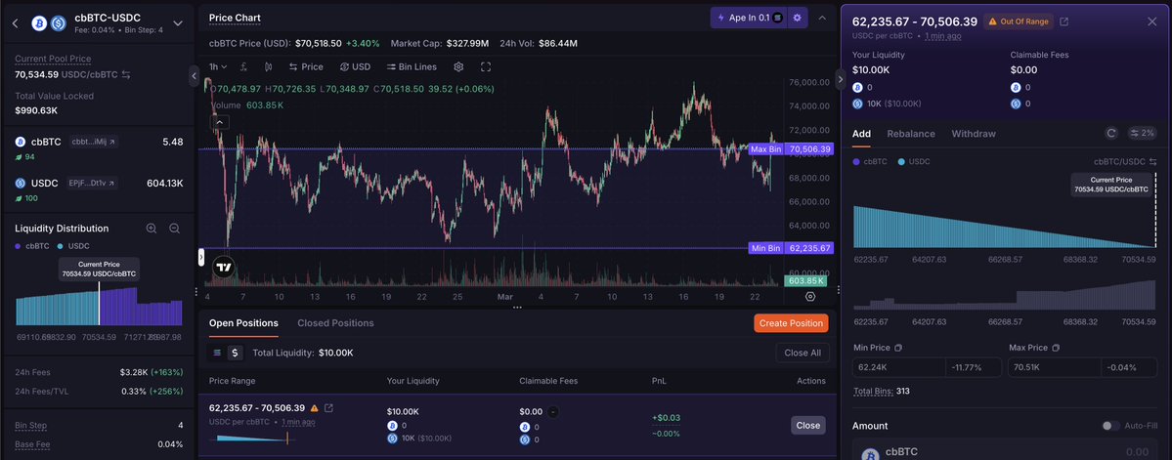This screenshot has width=1172, height=460.
Task: Click the Total Bins: 313 label
Action: pos(882,392)
